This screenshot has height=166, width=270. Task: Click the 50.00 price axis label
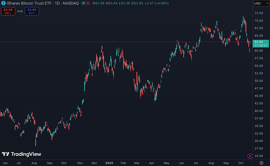click(259, 81)
